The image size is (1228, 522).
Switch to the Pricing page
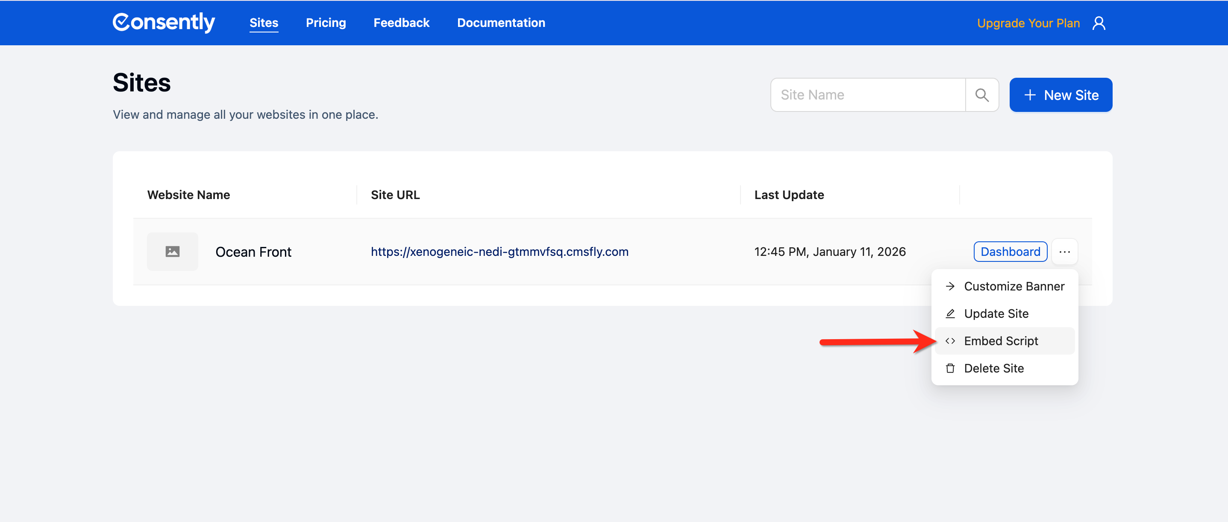click(x=326, y=22)
